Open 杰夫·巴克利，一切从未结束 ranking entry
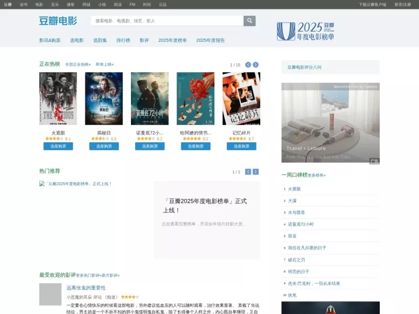Screen dimensions: 419x314 tap(314, 283)
